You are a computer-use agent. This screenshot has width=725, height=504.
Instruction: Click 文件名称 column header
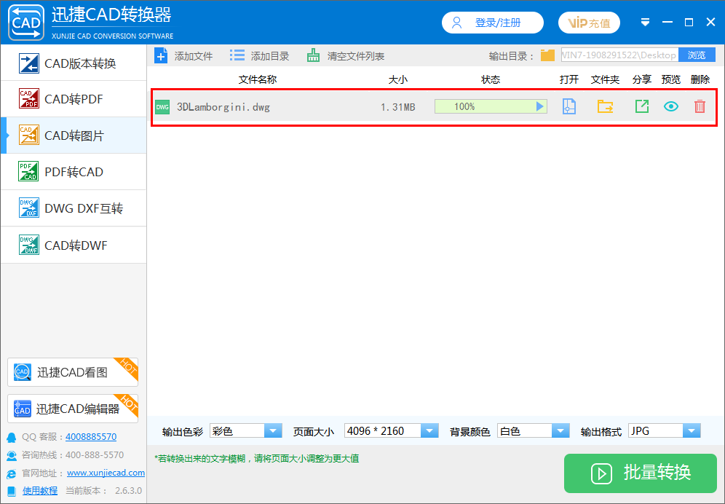258,79
